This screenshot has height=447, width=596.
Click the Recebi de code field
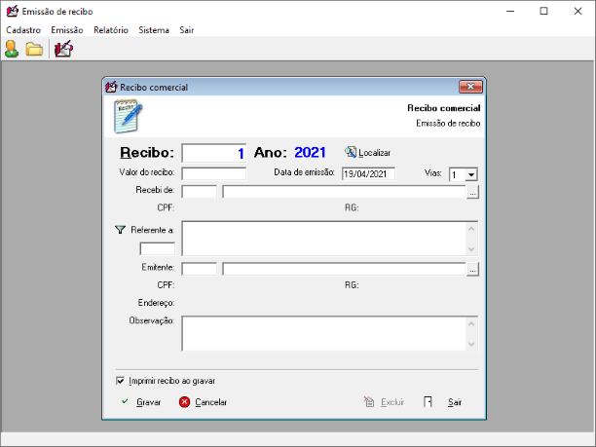point(200,192)
